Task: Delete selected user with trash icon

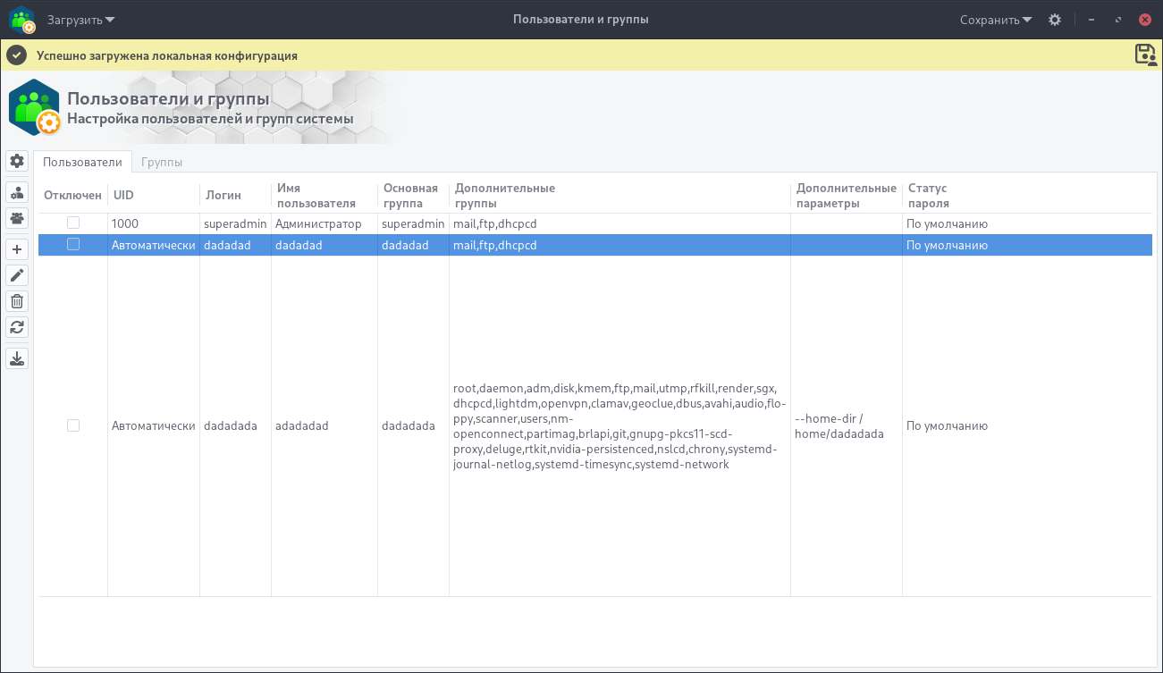Action: click(x=17, y=301)
